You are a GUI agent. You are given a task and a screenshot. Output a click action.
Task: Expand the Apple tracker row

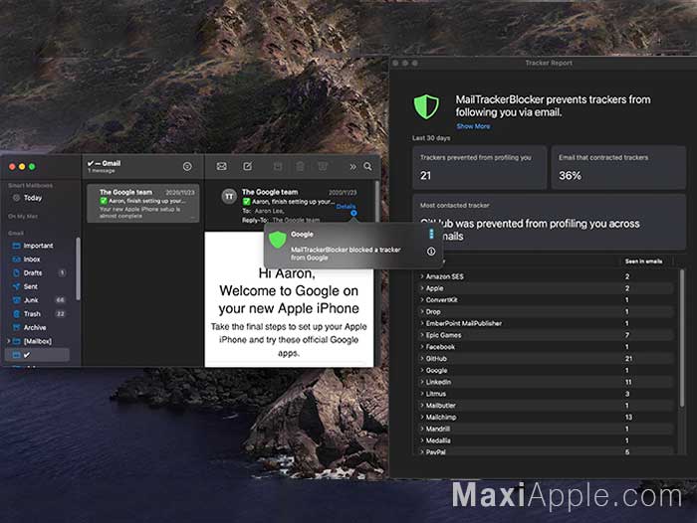point(422,288)
